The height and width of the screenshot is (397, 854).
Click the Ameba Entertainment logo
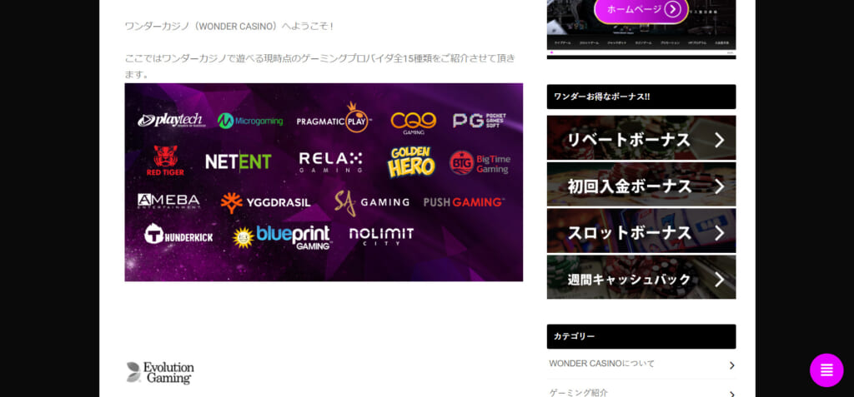(x=168, y=201)
